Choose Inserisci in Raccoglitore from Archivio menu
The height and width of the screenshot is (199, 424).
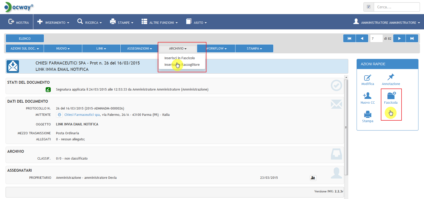tap(182, 65)
